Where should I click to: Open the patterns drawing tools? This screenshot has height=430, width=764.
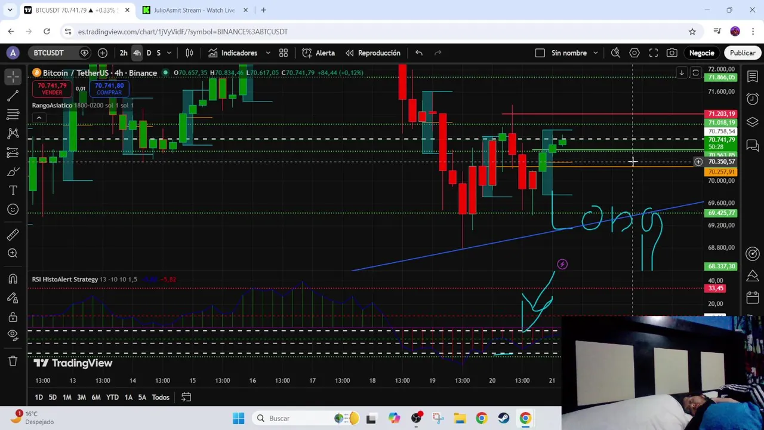[x=13, y=133]
